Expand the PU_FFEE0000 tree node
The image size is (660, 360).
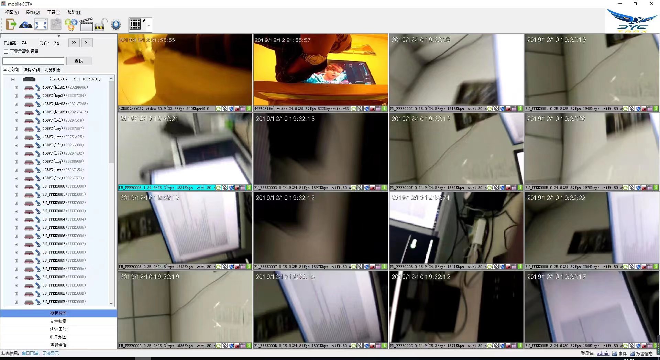(16, 187)
